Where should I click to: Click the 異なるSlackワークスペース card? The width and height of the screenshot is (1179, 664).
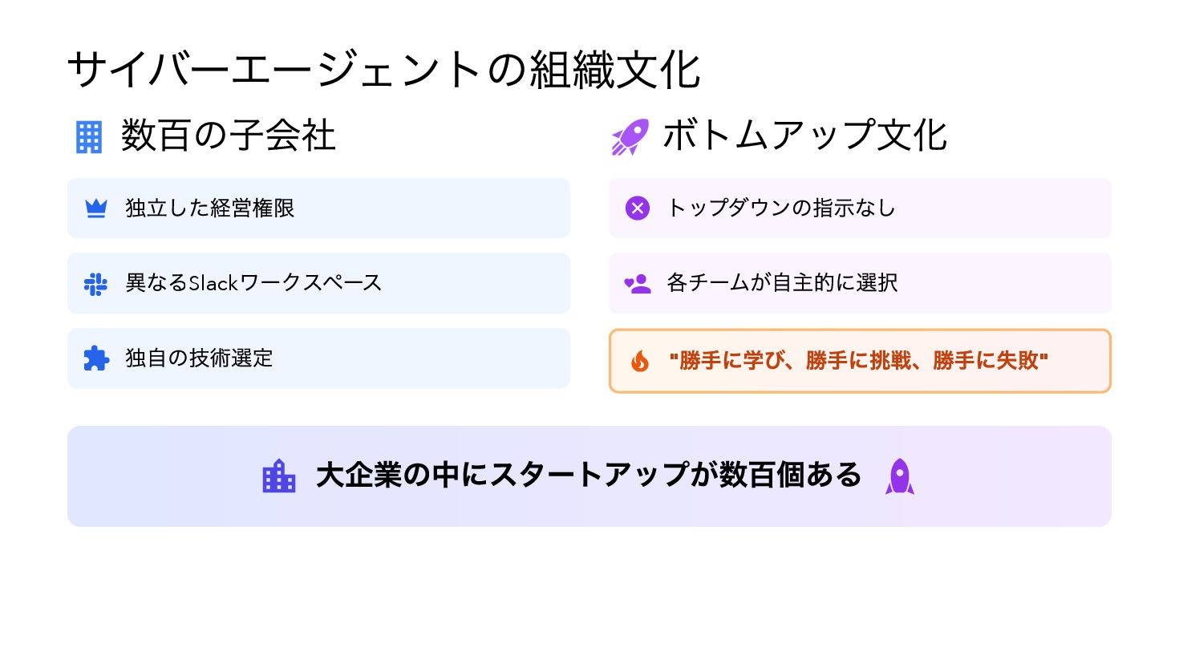coord(318,284)
